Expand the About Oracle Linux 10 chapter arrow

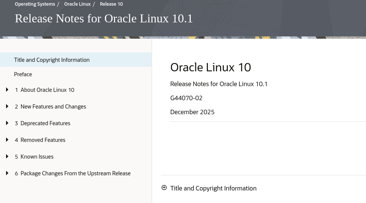7,90
